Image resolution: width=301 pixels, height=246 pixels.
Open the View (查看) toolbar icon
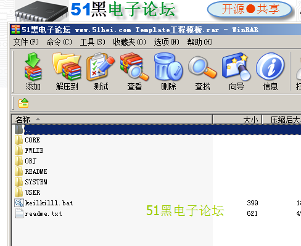point(134,67)
